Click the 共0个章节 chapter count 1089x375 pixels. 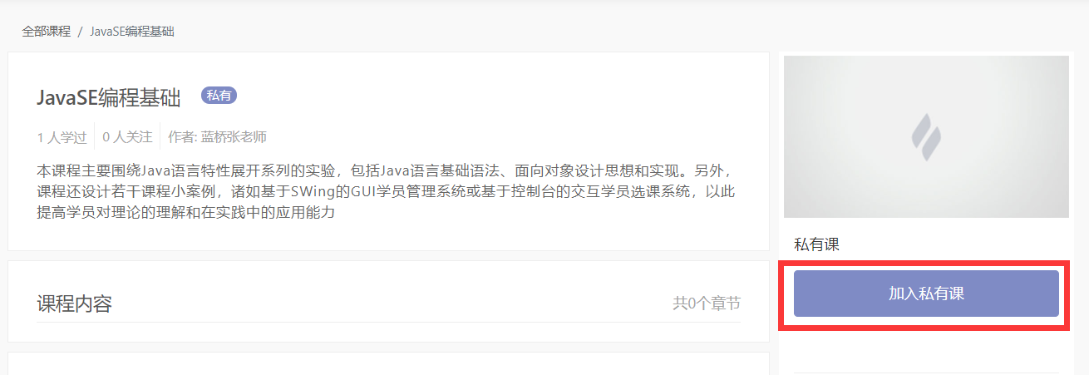(x=707, y=303)
